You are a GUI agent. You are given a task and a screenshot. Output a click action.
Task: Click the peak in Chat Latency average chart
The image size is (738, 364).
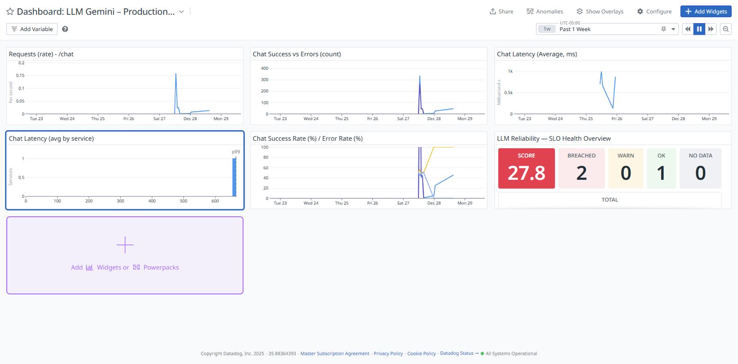point(601,72)
